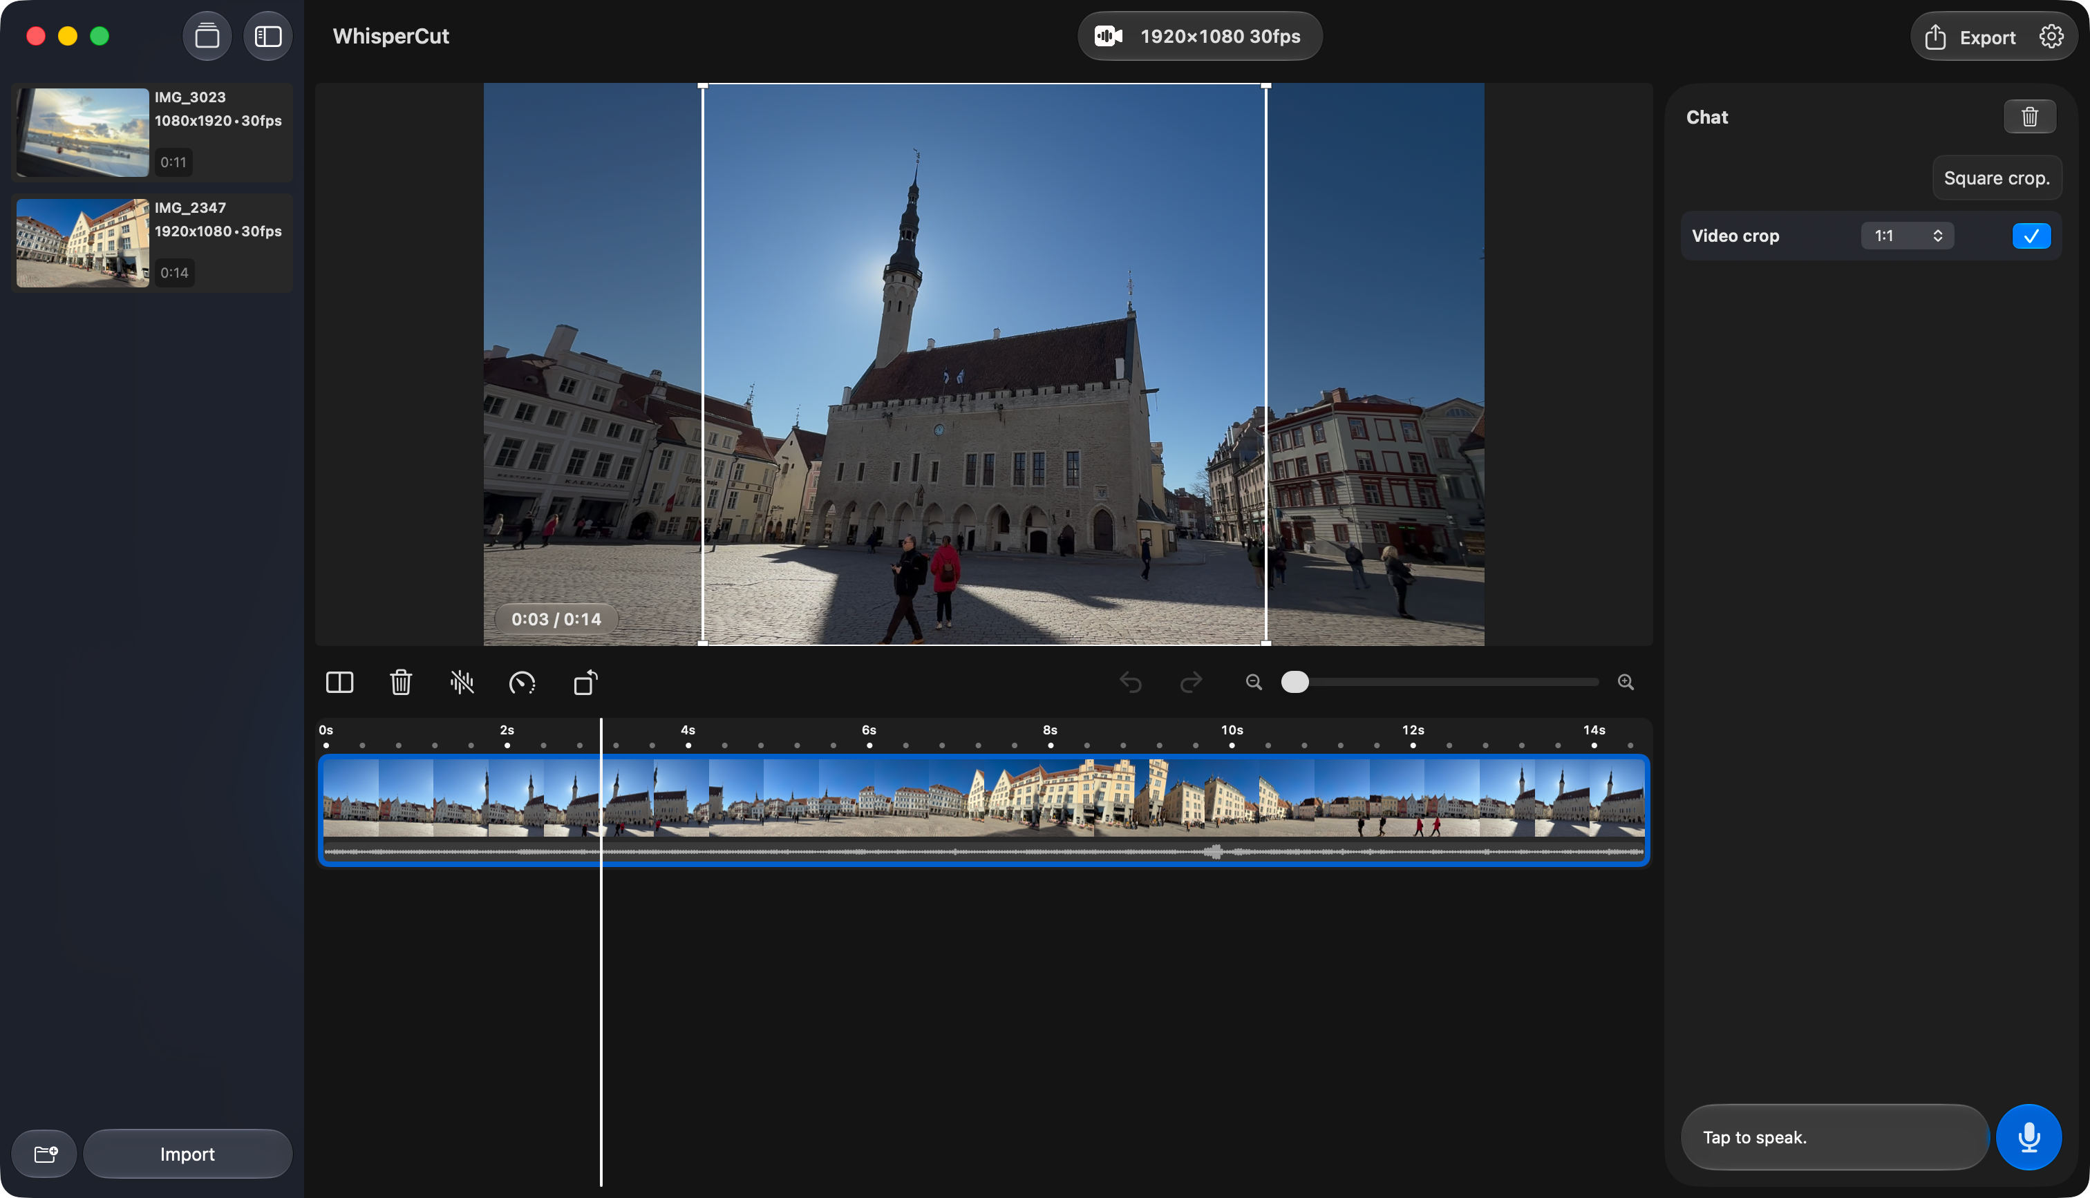The width and height of the screenshot is (2090, 1198).
Task: Click the 0s marker on timeline ruler
Action: click(x=326, y=730)
